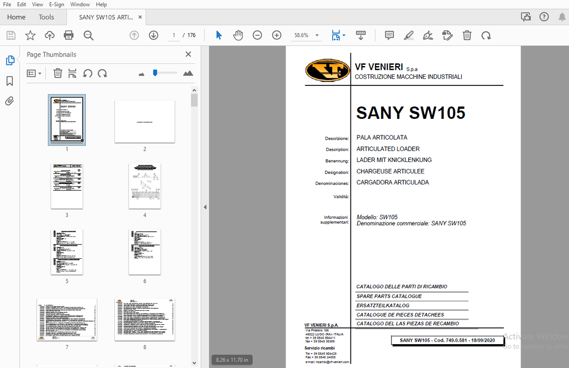Rotate pages counterclockwise in thumbnails panel
569x368 pixels.
88,73
